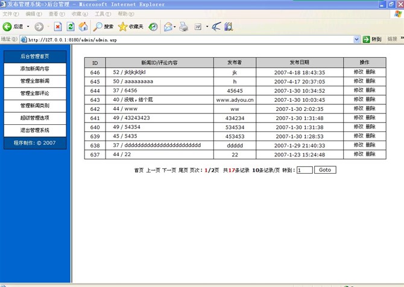Click the 发布者 column header
404x287 pixels.
(235, 63)
